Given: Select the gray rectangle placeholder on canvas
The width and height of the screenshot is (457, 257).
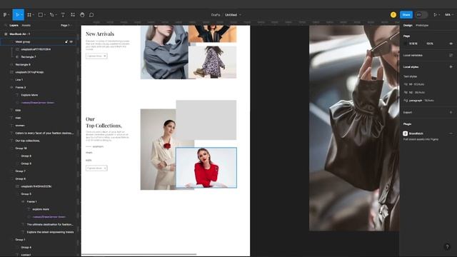Looking at the screenshot, I should 206,120.
